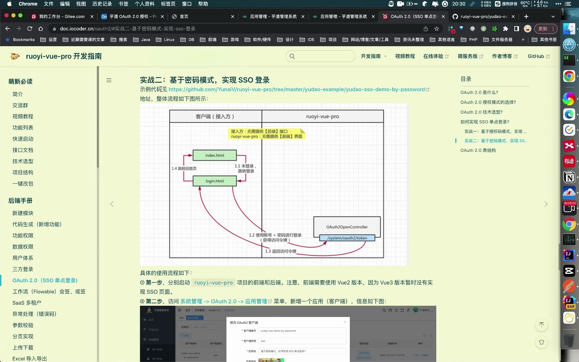
Task: Open the 标签页 menu in menu bar
Action: pos(168,4)
